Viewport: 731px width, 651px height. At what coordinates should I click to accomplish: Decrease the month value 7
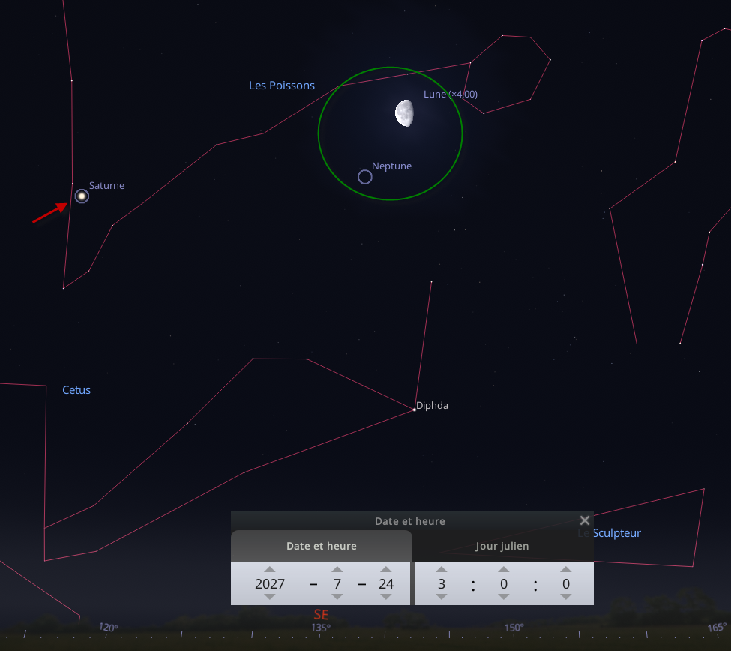pyautogui.click(x=337, y=597)
